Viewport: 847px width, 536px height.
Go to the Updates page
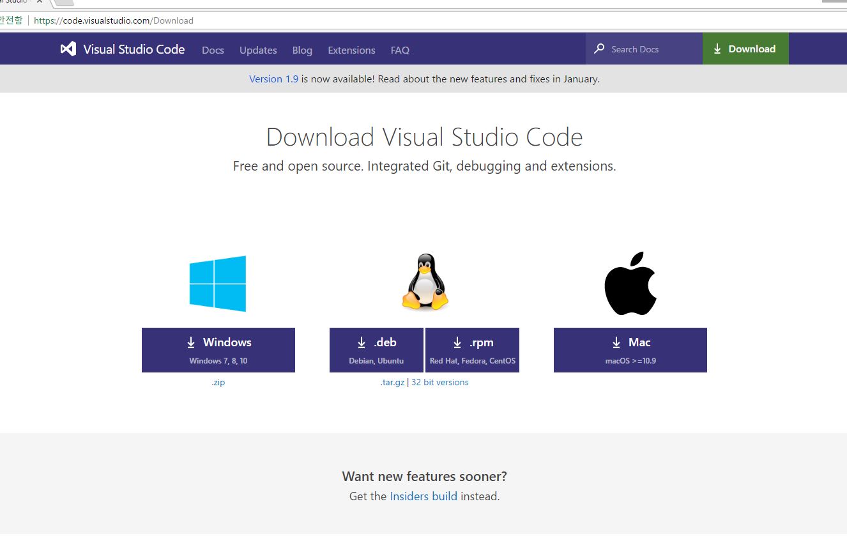(258, 50)
